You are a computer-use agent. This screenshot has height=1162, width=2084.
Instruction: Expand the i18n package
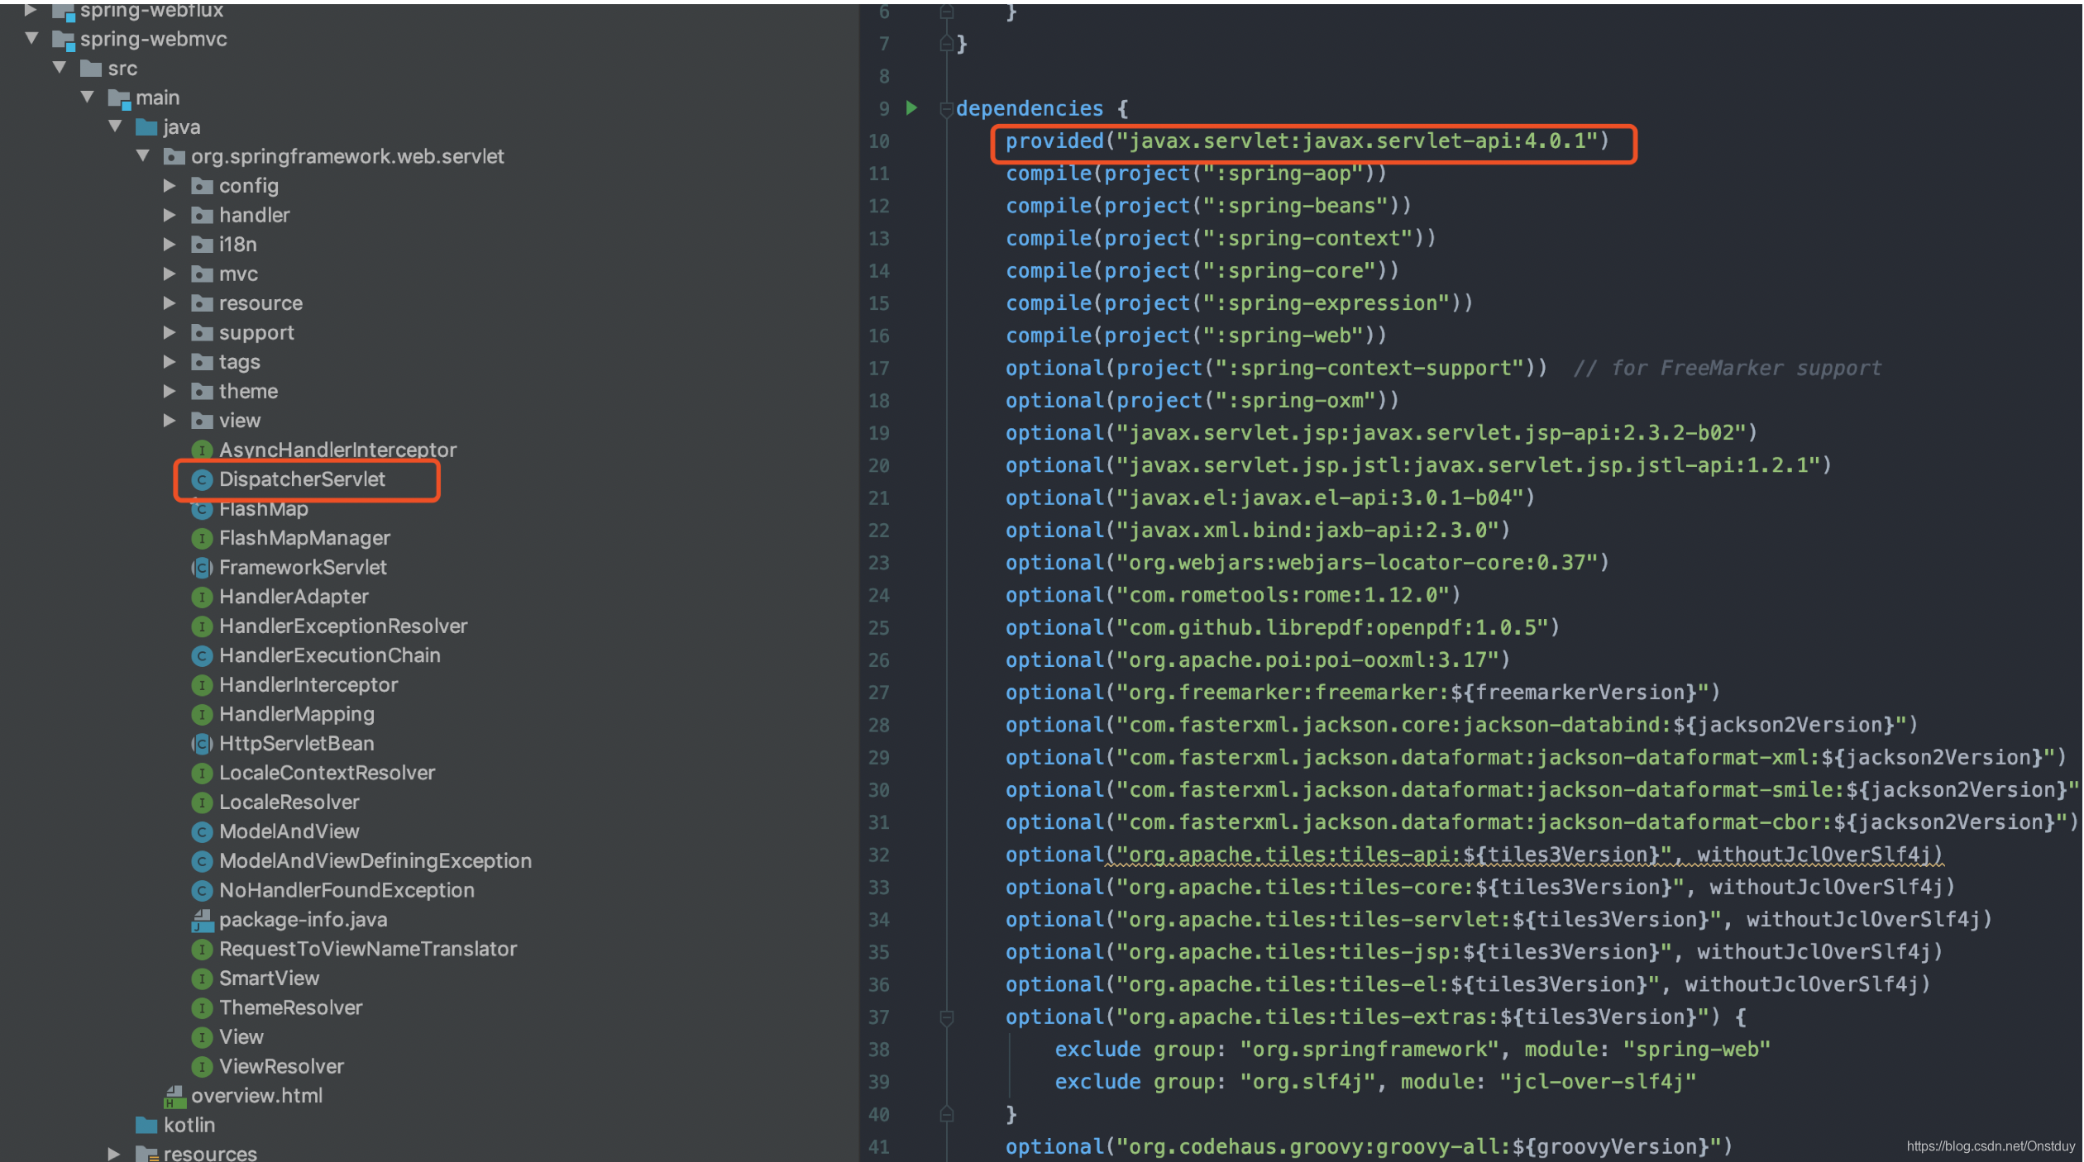[170, 244]
